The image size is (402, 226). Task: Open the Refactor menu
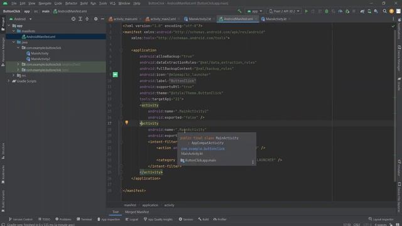[71, 3]
